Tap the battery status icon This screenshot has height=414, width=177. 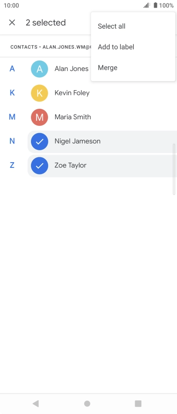tap(156, 5)
